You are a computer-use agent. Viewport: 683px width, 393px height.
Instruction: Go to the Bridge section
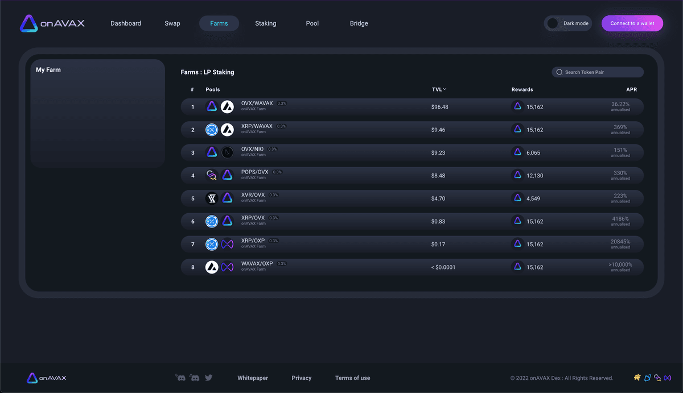point(359,23)
